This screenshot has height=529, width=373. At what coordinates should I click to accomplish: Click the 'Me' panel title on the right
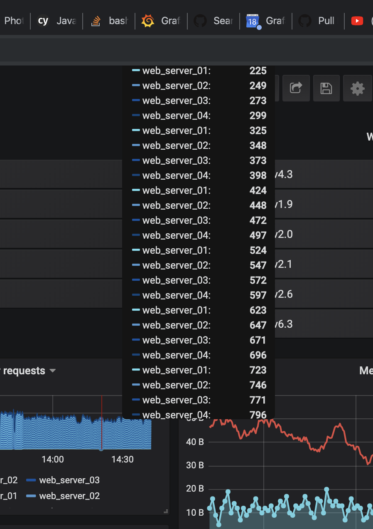[366, 371]
